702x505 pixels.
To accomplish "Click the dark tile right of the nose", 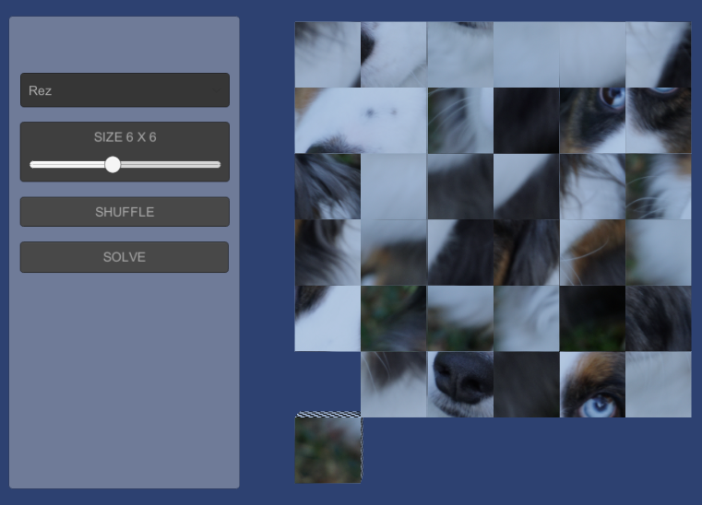I will 527,384.
